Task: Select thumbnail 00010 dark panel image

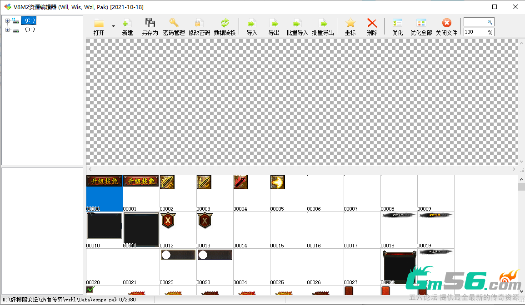Action: click(x=104, y=226)
